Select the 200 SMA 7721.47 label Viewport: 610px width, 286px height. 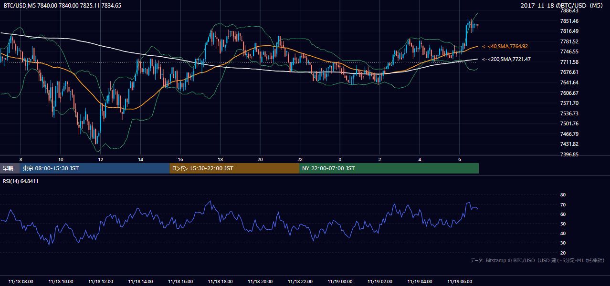(x=506, y=60)
